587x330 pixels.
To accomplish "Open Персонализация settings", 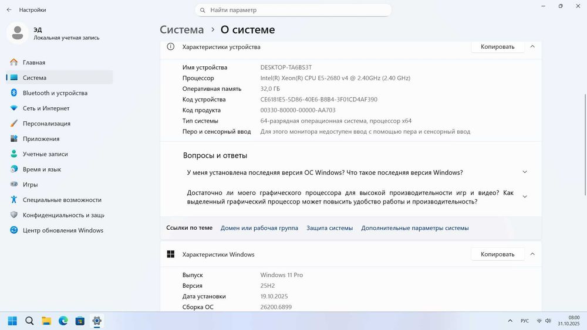I will pyautogui.click(x=59, y=123).
